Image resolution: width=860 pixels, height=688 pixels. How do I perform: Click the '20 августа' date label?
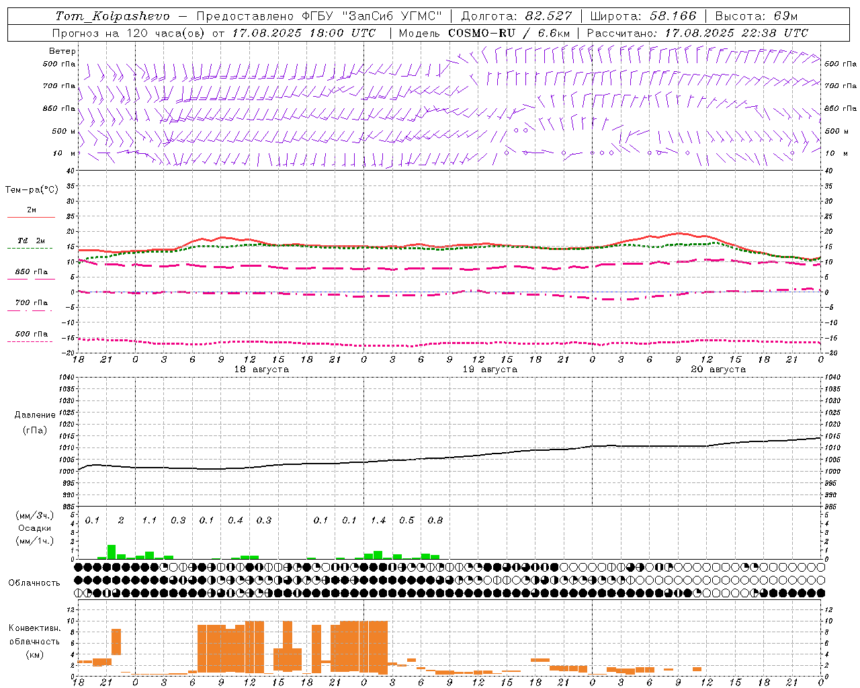tap(718, 370)
